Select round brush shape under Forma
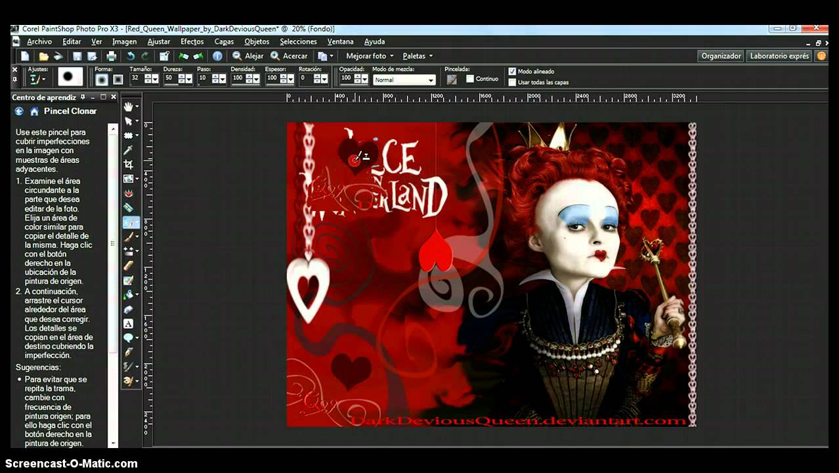This screenshot has width=839, height=473. pyautogui.click(x=102, y=79)
